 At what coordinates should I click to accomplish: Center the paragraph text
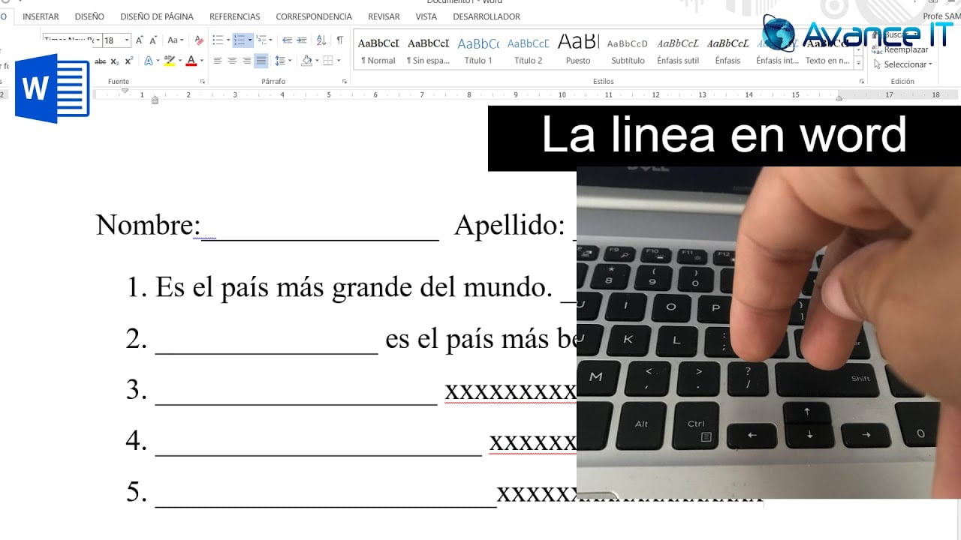coord(232,61)
